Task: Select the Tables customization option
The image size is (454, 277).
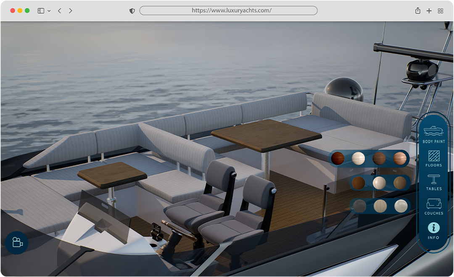Action: tap(434, 183)
